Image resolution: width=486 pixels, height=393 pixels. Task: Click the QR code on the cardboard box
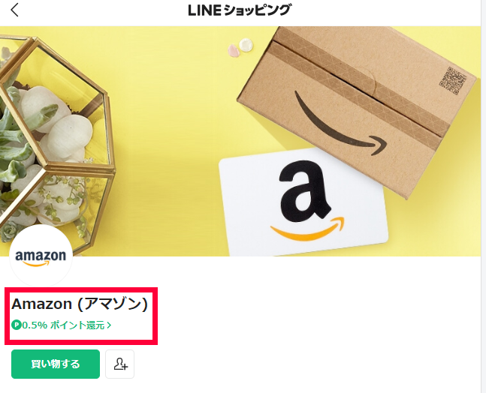[x=453, y=81]
